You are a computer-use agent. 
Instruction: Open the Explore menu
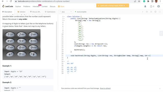[18, 6]
